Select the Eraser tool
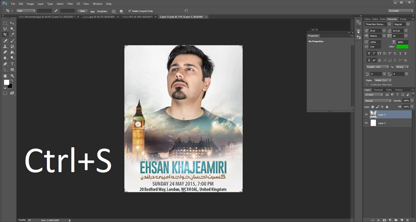 5,52
